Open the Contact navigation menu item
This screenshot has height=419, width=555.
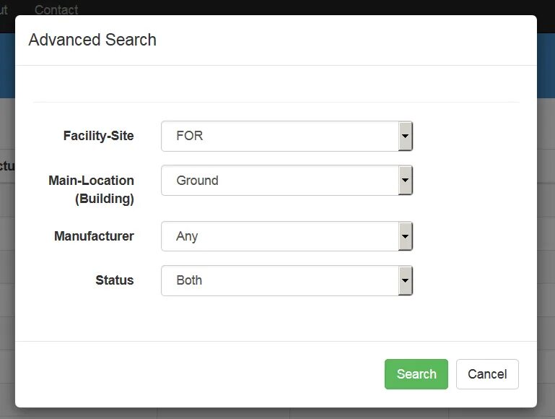56,9
